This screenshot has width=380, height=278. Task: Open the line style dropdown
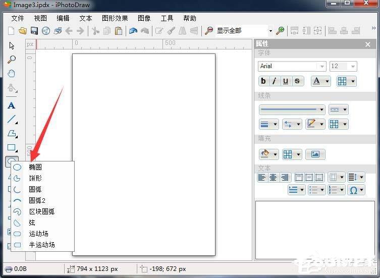pos(292,109)
